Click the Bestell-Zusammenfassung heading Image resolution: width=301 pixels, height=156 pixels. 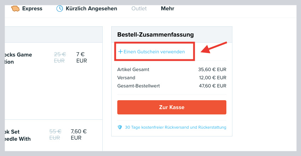pyautogui.click(x=155, y=34)
